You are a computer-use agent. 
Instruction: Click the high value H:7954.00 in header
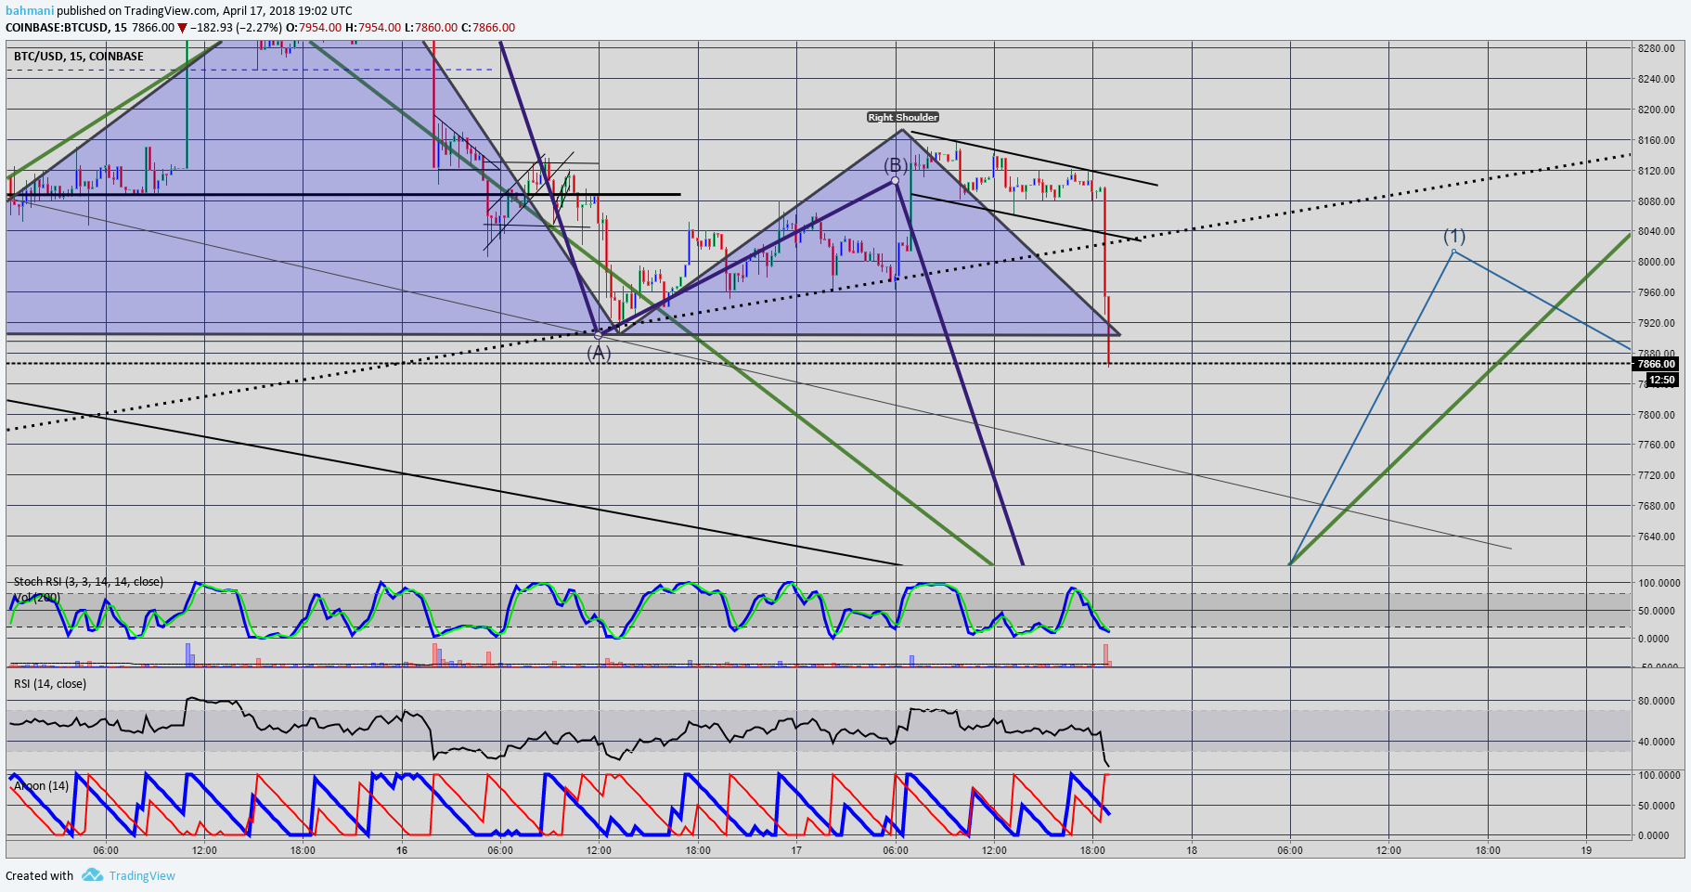[x=373, y=28]
